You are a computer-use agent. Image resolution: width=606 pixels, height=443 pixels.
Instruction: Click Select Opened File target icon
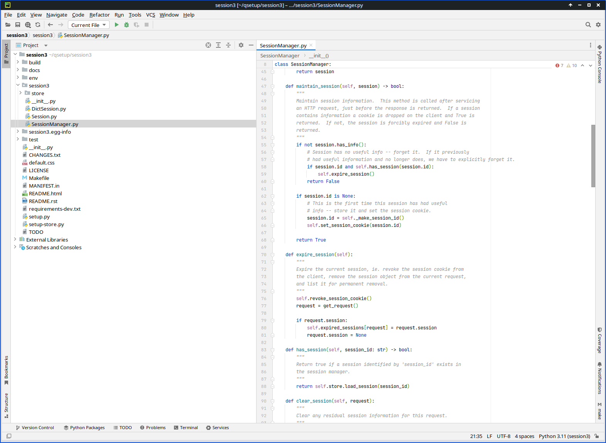tap(208, 45)
